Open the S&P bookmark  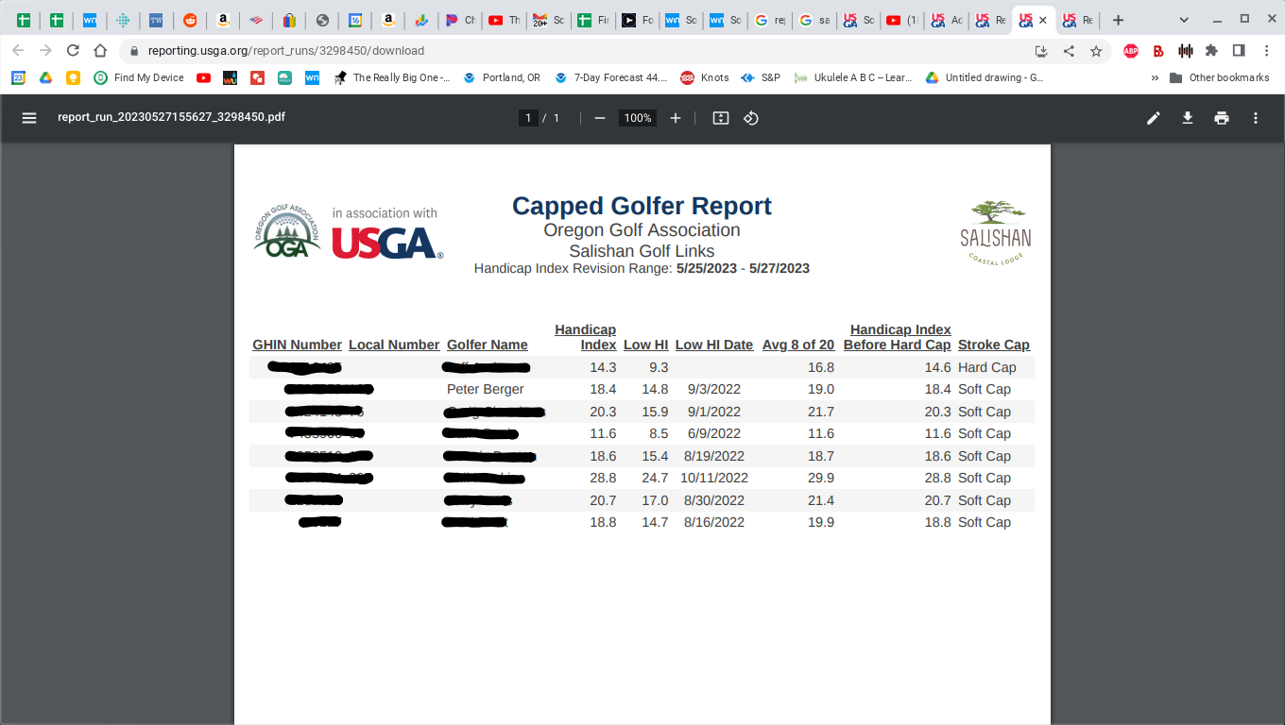pyautogui.click(x=761, y=78)
